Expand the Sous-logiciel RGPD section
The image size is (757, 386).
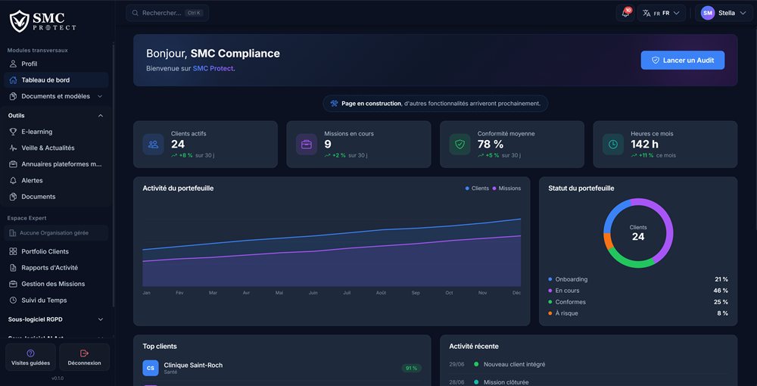pos(56,319)
